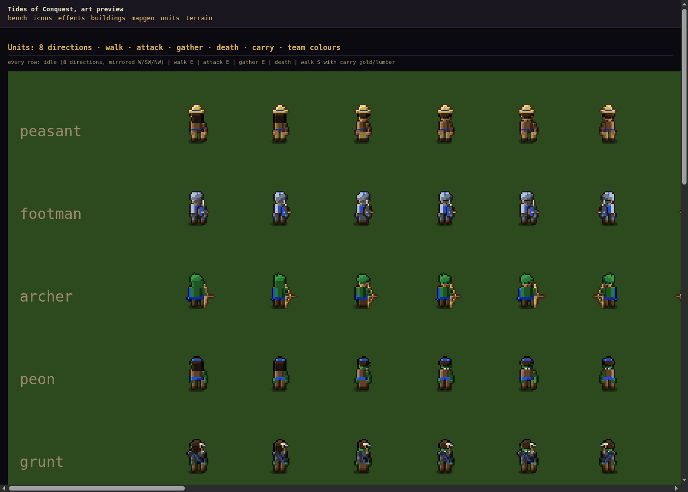Select the second grunt sprite from the left

(x=280, y=457)
